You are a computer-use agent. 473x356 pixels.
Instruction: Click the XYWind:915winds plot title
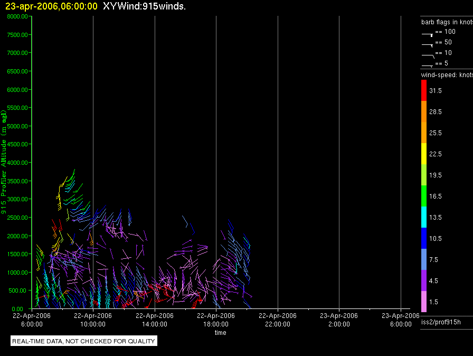tap(144, 6)
